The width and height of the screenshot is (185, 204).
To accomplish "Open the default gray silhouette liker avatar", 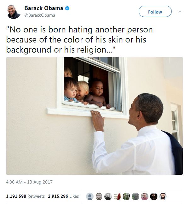I will pyautogui.click(x=90, y=196).
